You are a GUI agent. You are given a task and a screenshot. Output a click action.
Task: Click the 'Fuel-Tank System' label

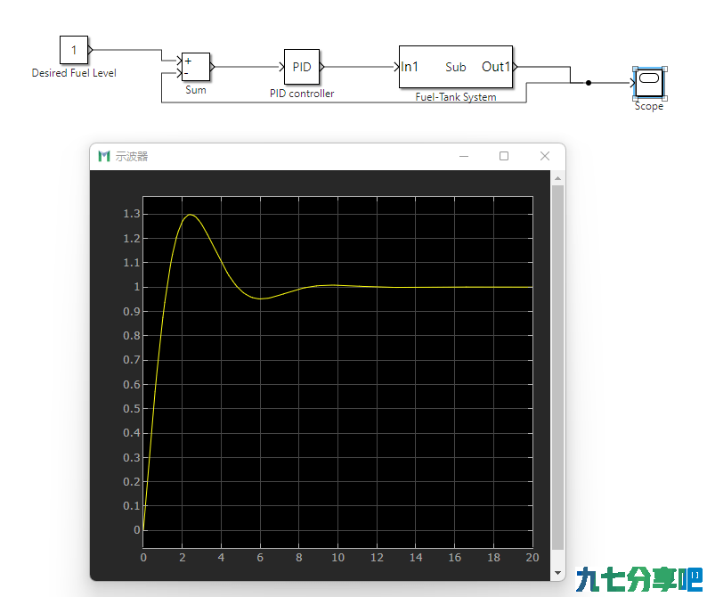[456, 97]
